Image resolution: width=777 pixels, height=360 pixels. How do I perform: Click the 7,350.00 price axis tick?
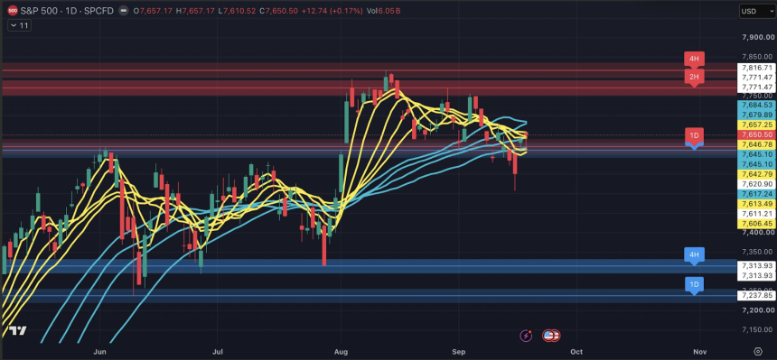[x=757, y=252]
